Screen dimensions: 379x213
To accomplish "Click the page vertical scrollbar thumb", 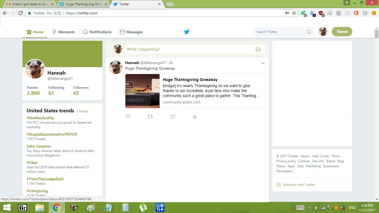I will (377, 34).
